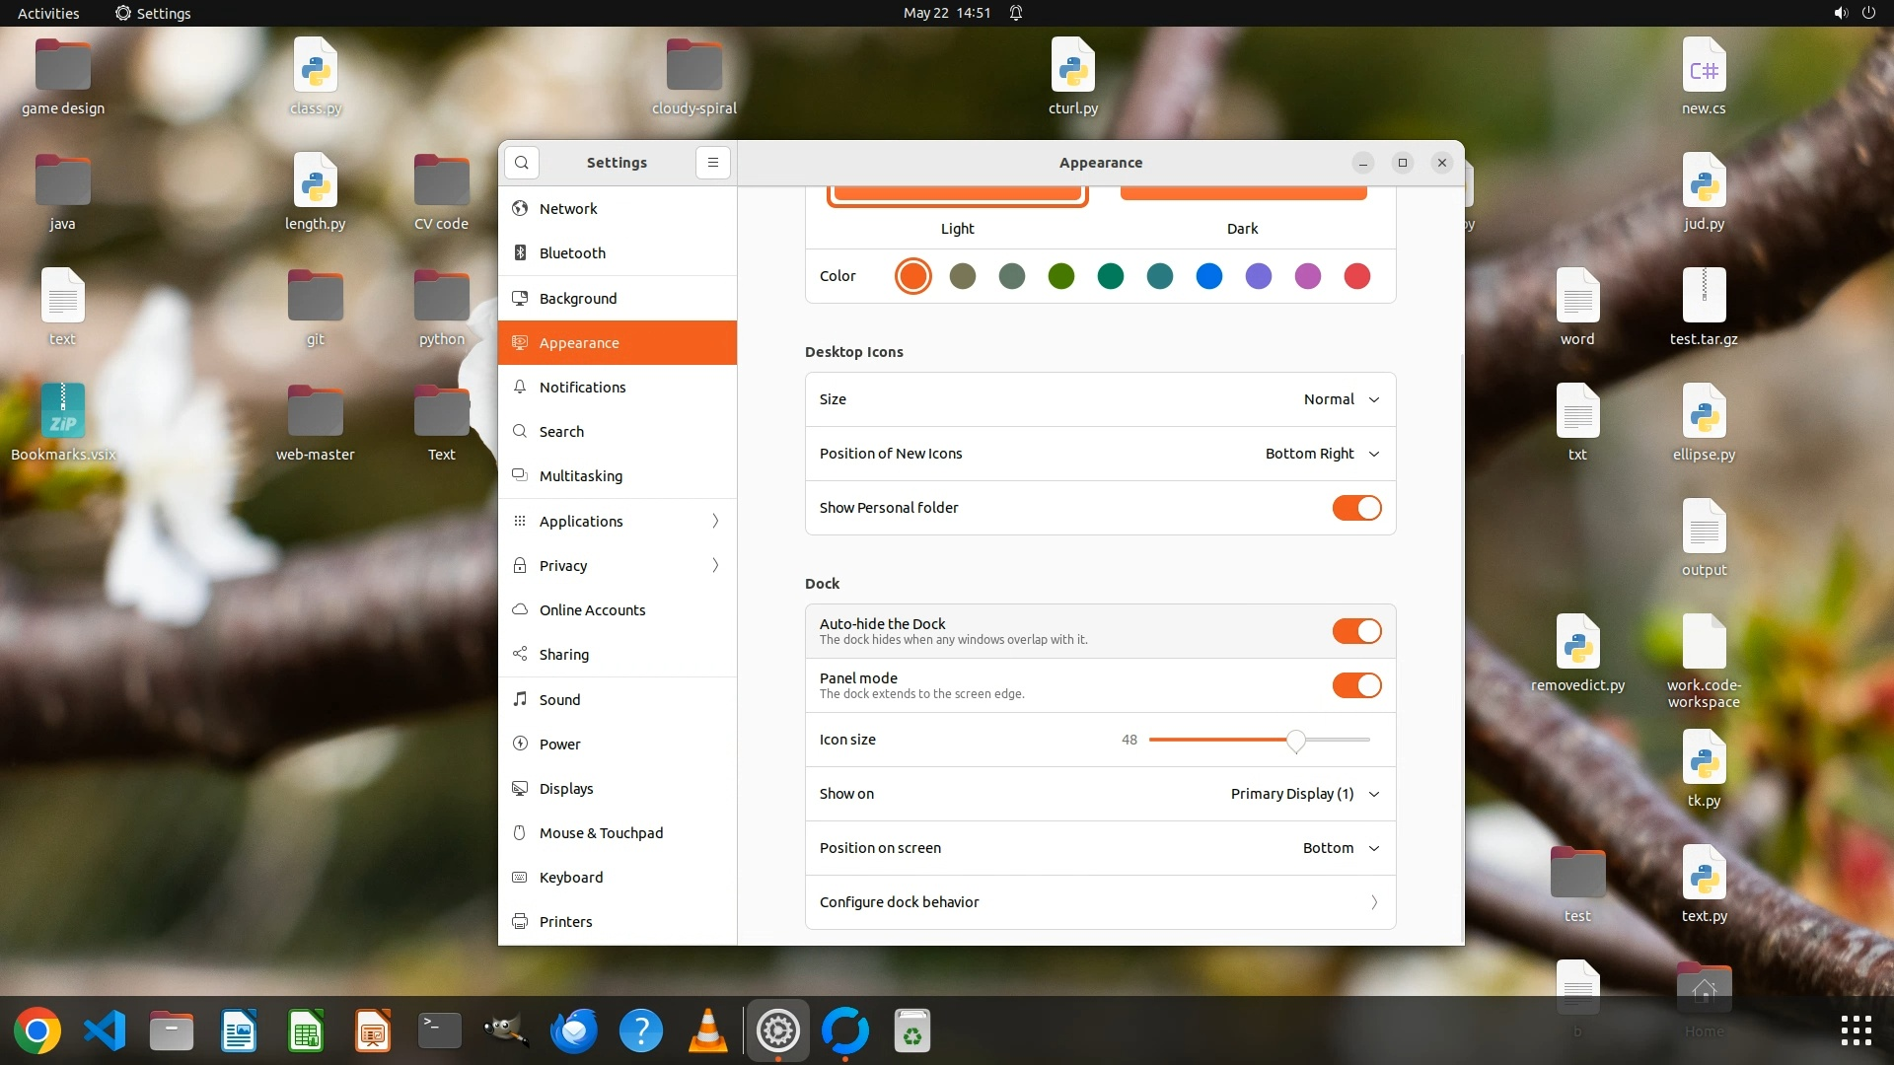Disable Show Personal folder switch
This screenshot has width=1894, height=1065.
point(1356,508)
